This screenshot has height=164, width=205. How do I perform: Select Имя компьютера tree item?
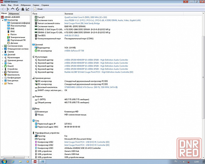[18, 26]
